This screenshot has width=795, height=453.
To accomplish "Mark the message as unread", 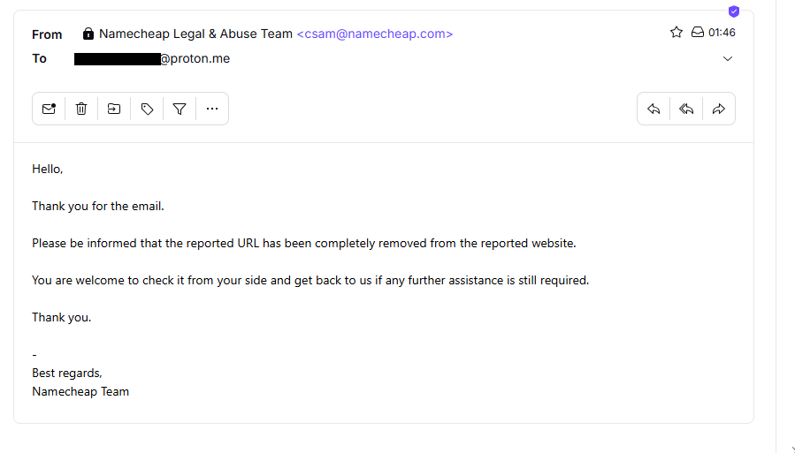I will 49,109.
